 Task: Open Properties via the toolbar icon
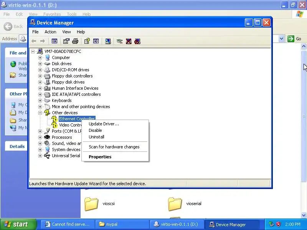(x=66, y=41)
